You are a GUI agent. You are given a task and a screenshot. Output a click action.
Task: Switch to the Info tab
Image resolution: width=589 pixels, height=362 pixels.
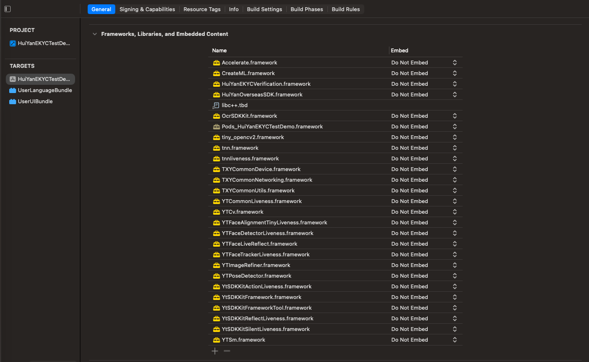click(234, 9)
